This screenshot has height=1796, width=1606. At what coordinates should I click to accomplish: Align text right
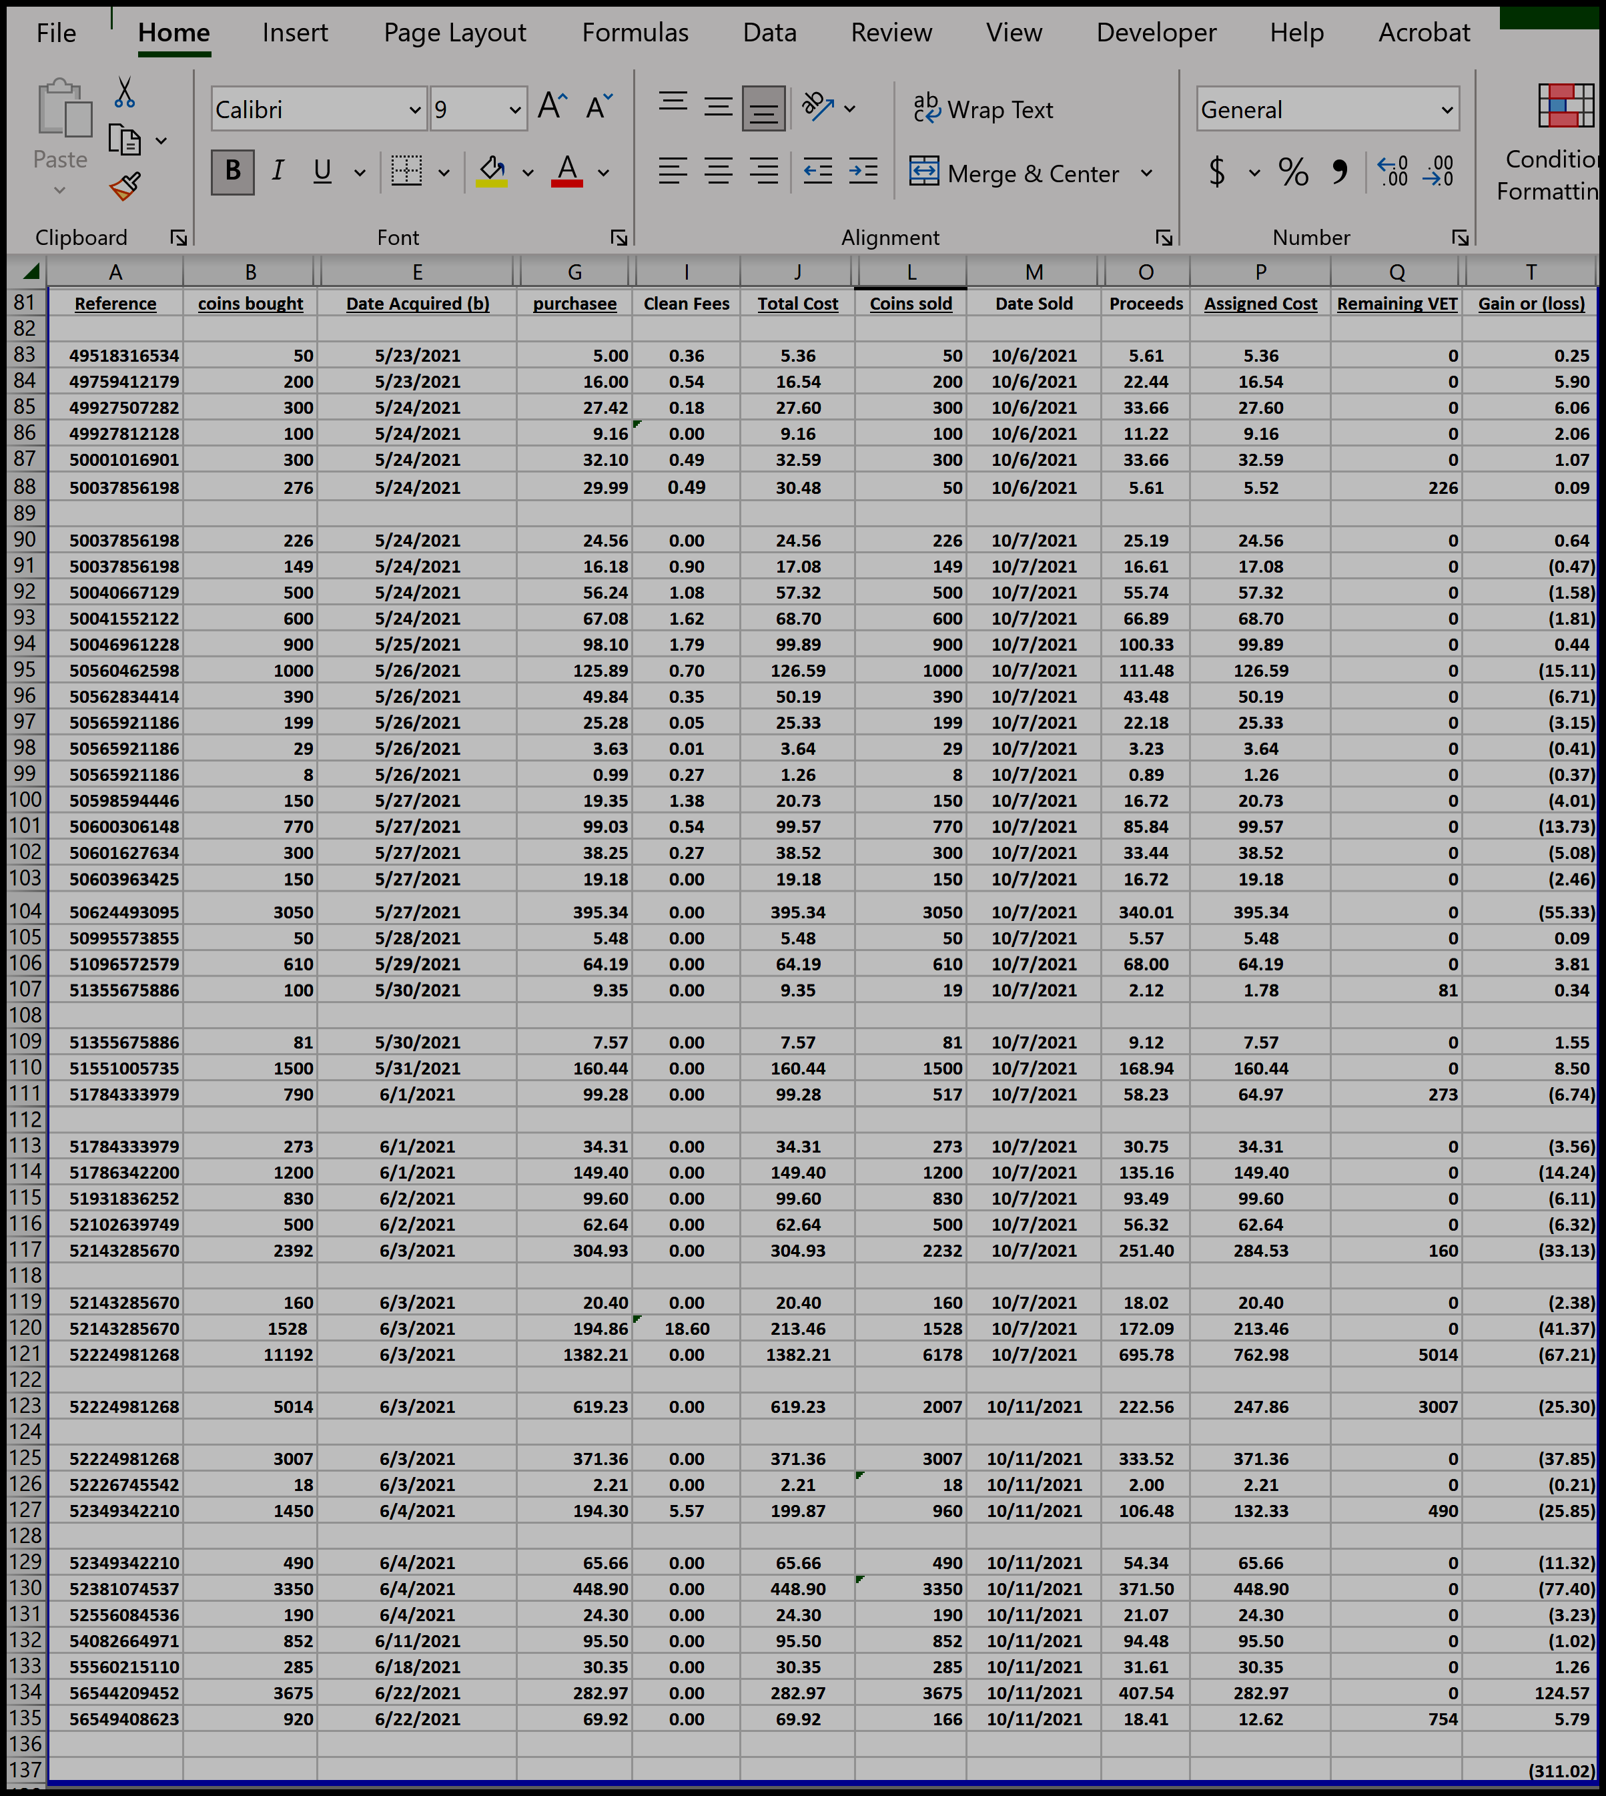point(764,170)
